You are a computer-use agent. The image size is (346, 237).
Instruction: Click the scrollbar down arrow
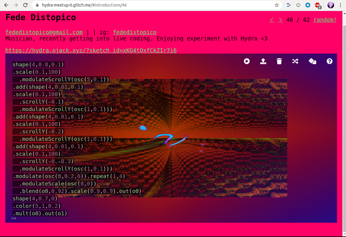[x=344, y=234]
